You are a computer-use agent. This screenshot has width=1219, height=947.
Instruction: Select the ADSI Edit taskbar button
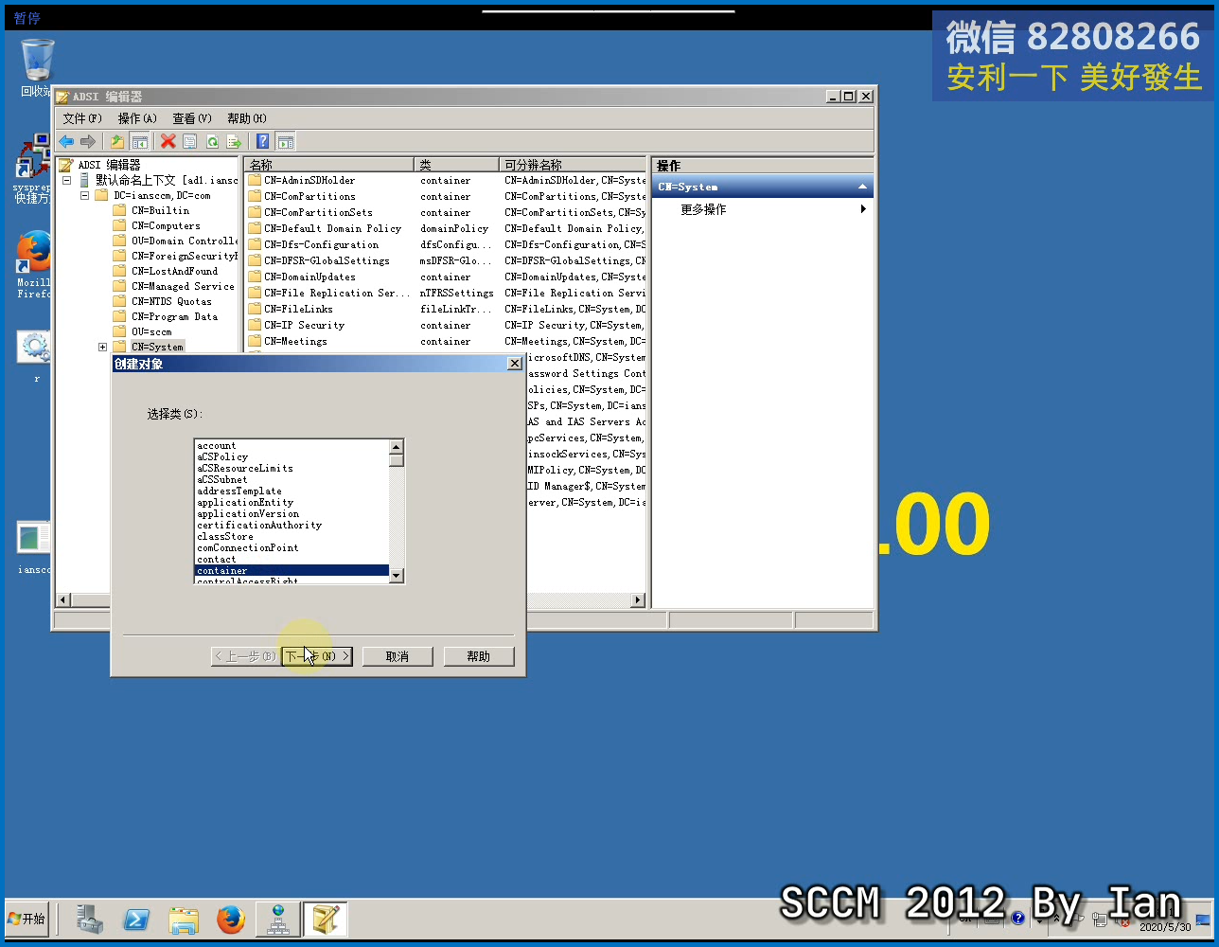tap(325, 920)
